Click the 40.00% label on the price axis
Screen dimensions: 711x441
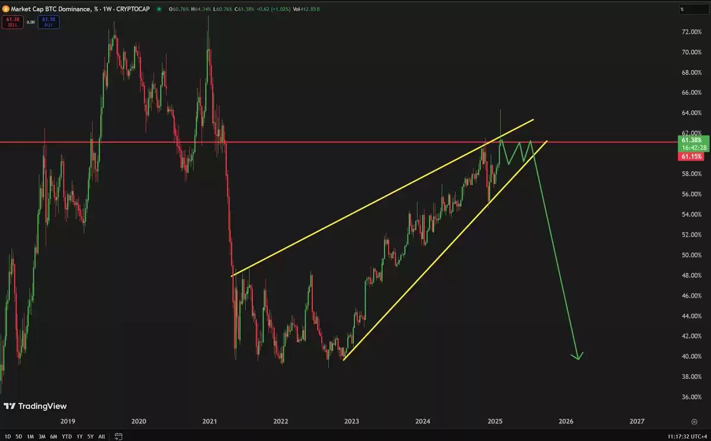point(691,356)
